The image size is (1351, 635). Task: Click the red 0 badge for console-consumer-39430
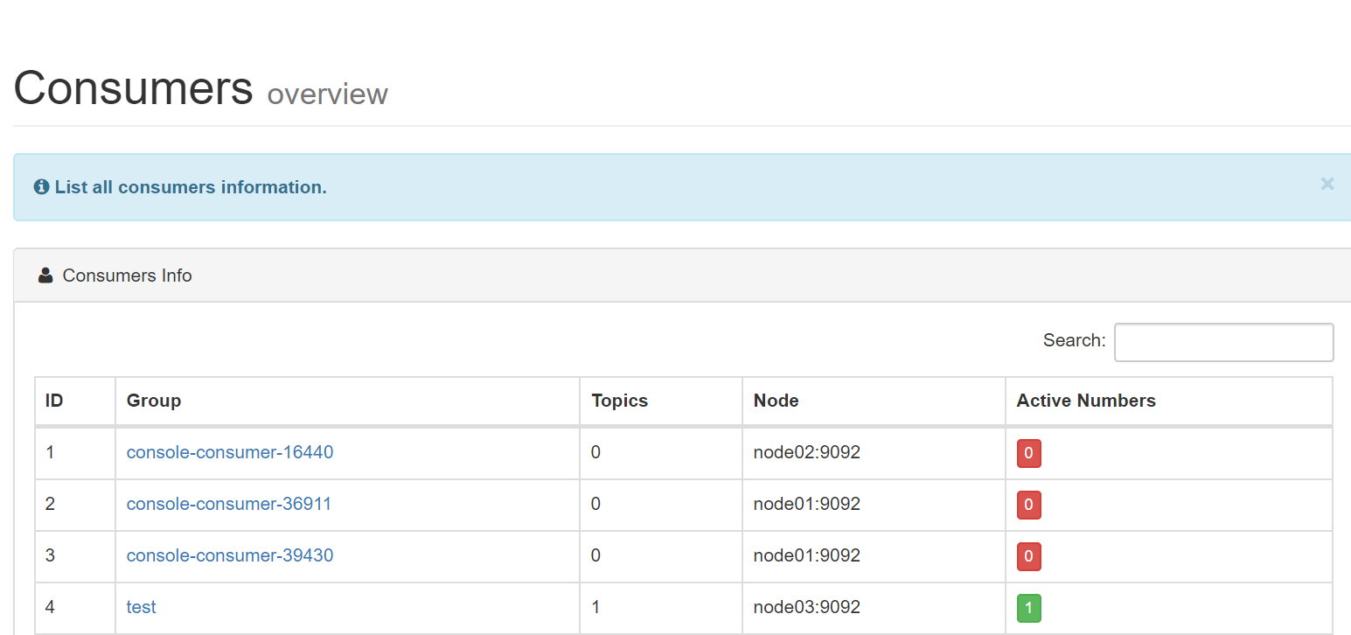coord(1028,557)
